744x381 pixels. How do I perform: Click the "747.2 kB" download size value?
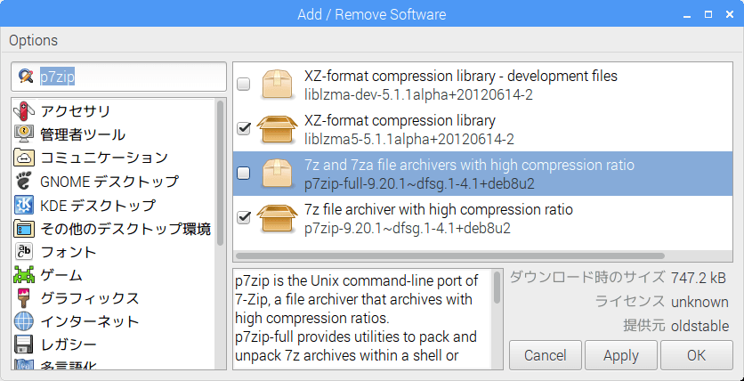click(x=699, y=278)
